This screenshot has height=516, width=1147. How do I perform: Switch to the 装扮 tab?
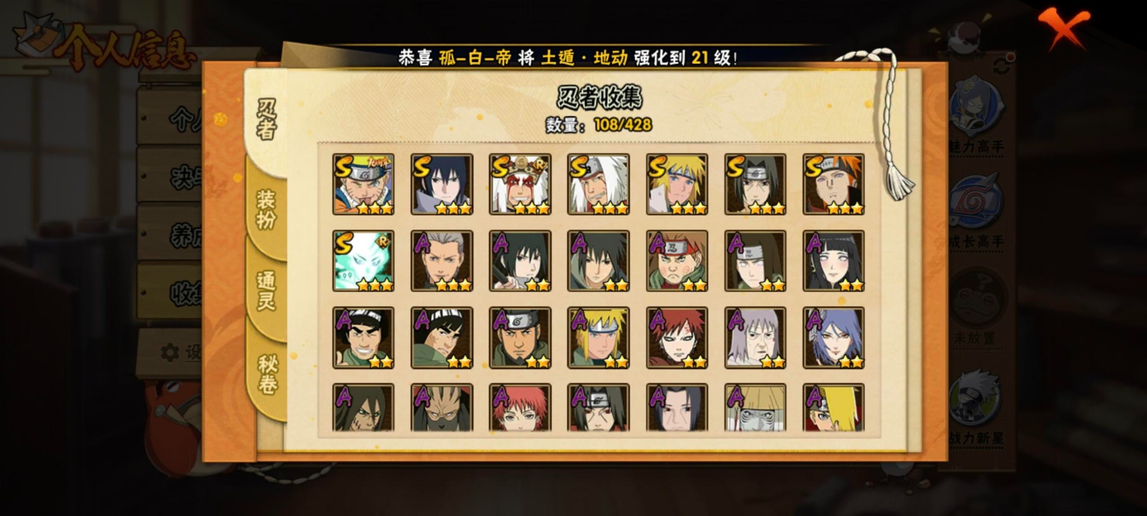(266, 209)
